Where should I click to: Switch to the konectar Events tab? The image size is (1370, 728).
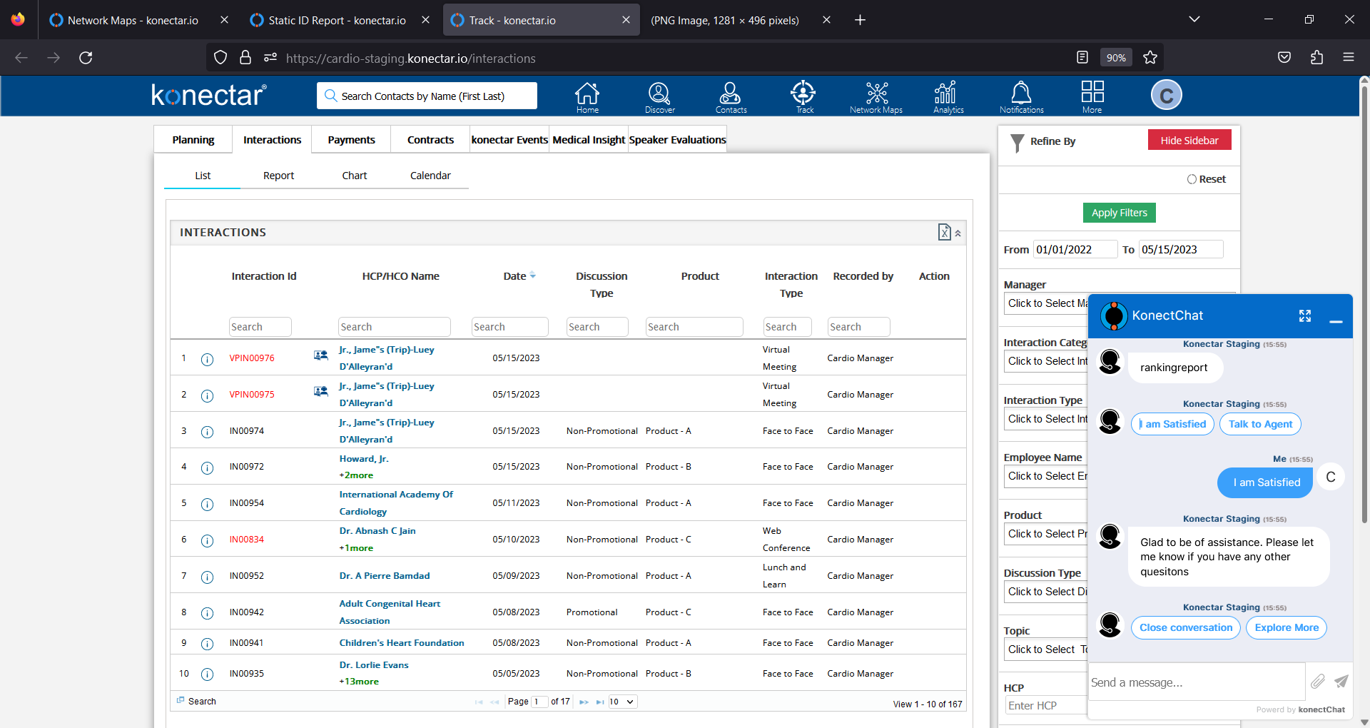[x=509, y=140]
